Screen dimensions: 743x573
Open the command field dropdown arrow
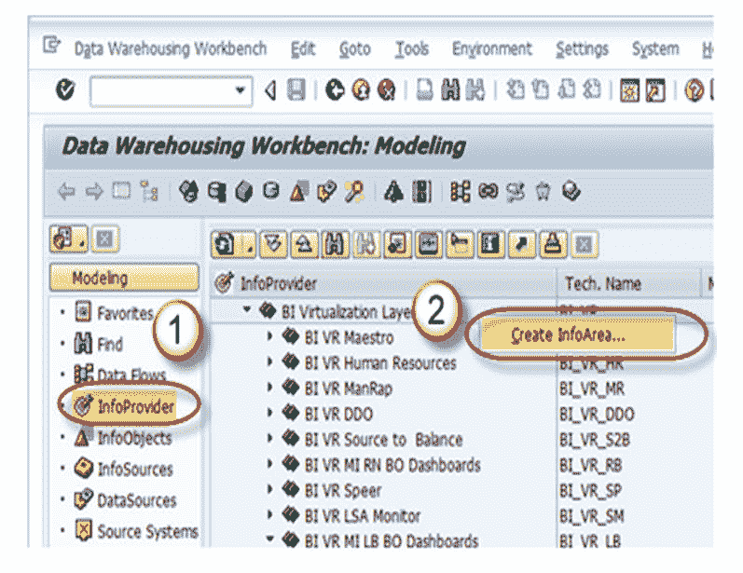(241, 89)
